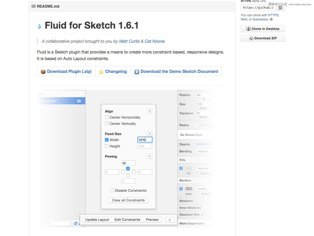Open the Gaussian Blur type selector

click(202, 214)
